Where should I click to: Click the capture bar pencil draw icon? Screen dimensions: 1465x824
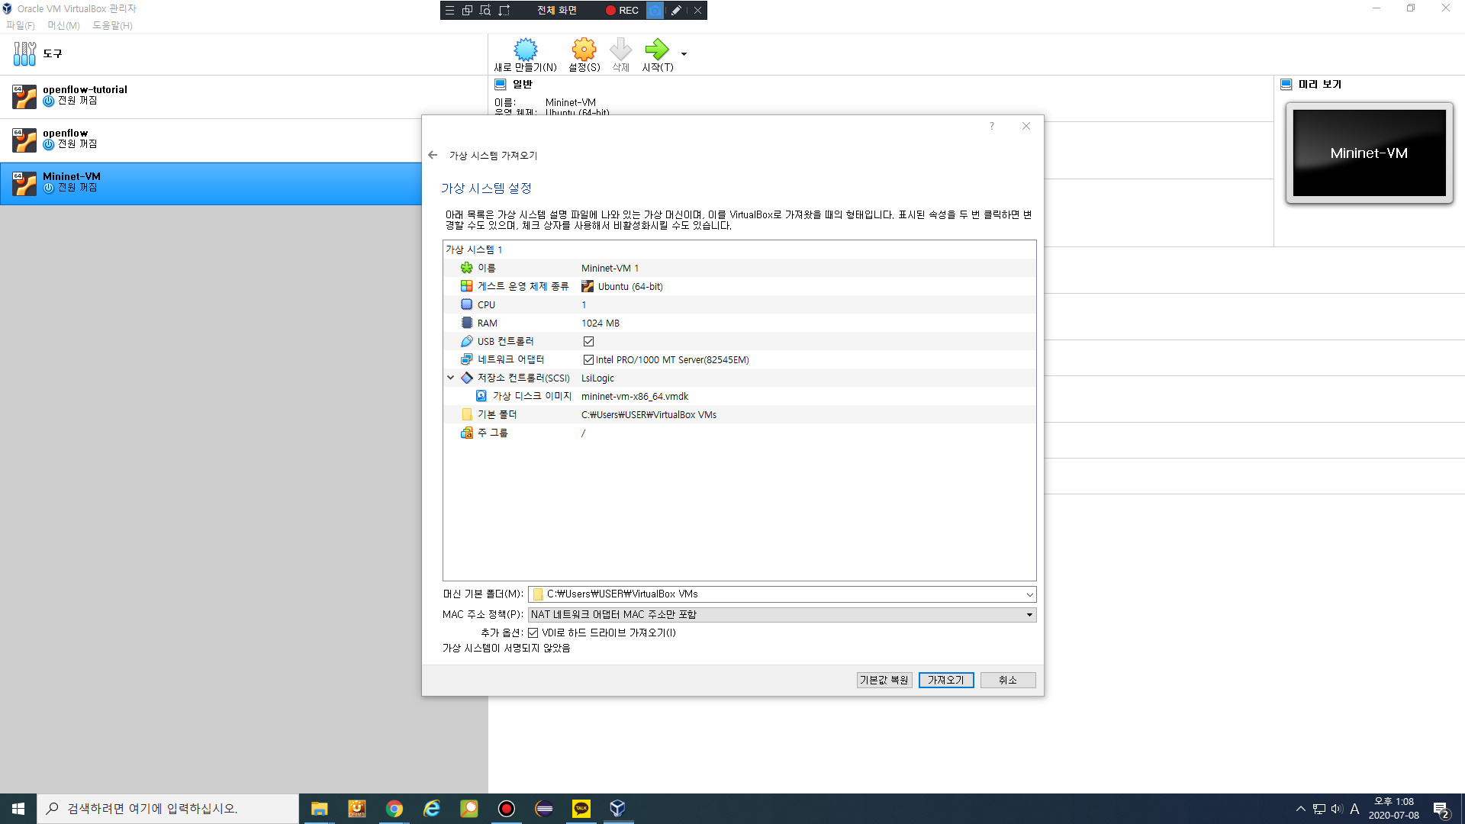tap(676, 10)
